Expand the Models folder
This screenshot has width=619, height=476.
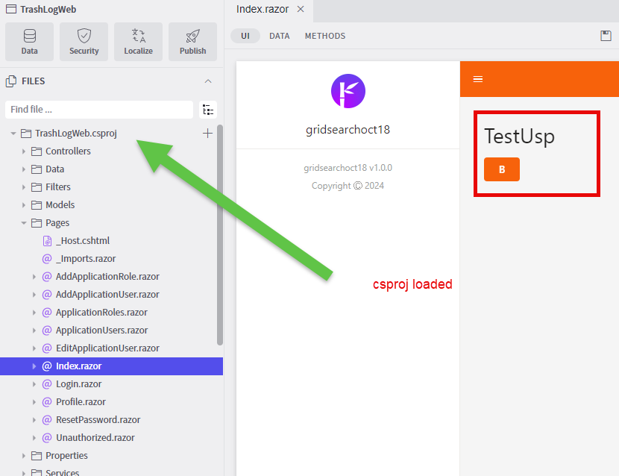point(25,205)
